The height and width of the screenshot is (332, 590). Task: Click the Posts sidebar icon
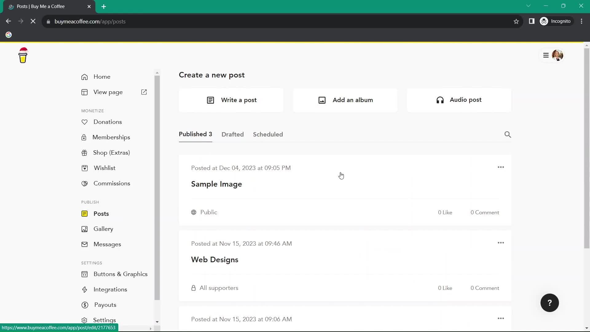85,214
